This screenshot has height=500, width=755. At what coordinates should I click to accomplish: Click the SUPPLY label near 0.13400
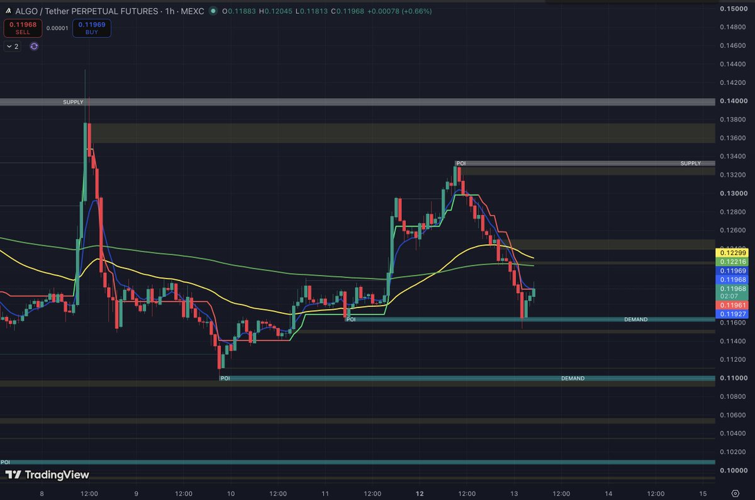[x=690, y=164]
